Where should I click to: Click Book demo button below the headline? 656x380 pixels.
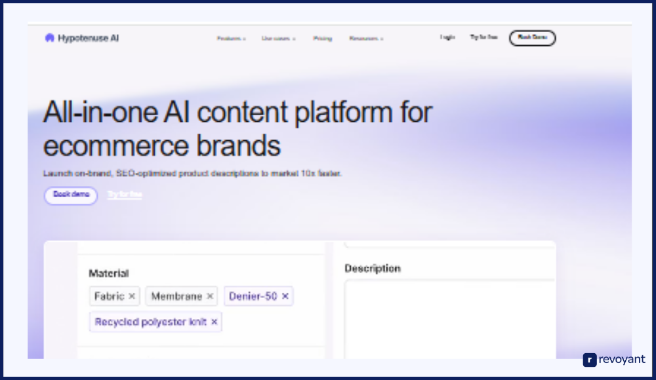coord(71,195)
